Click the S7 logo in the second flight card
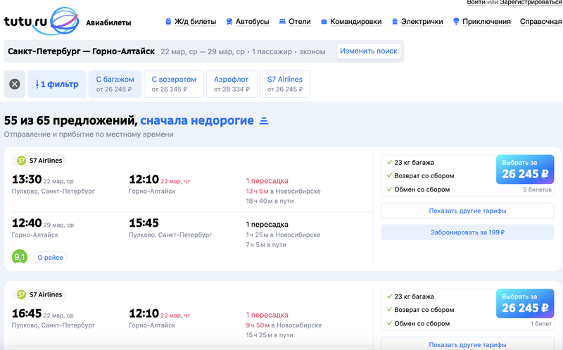The height and width of the screenshot is (350, 563). [x=21, y=294]
